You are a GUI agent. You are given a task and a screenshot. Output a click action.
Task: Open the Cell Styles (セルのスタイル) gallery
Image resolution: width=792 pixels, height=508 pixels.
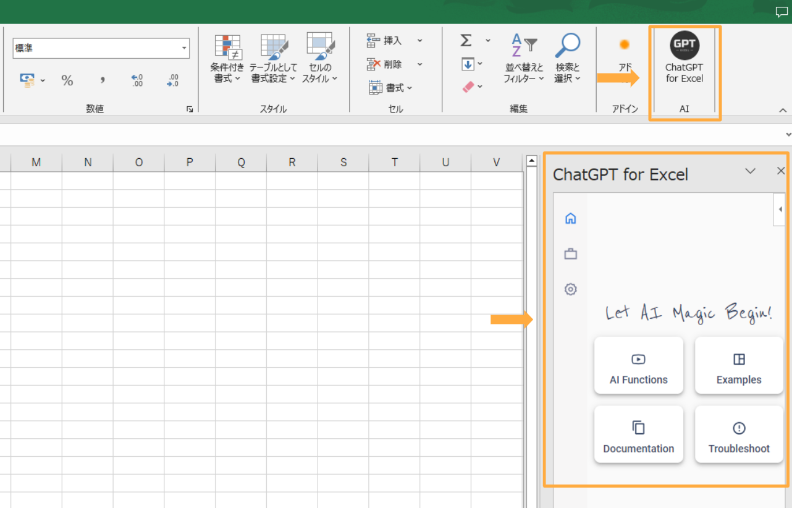coord(319,59)
